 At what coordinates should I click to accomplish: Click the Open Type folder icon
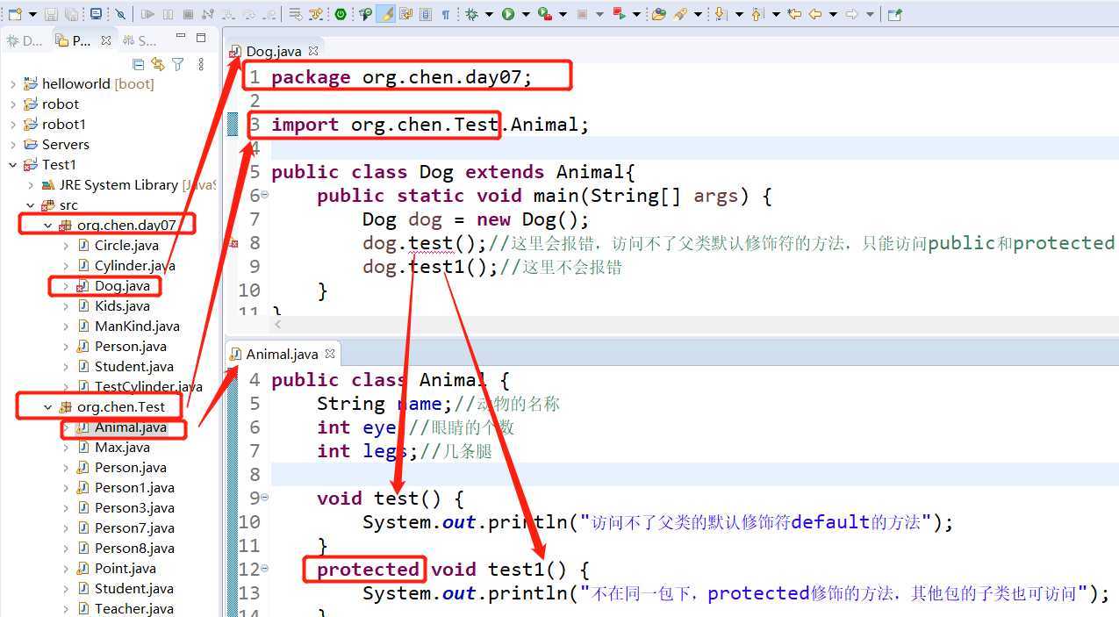coord(659,14)
